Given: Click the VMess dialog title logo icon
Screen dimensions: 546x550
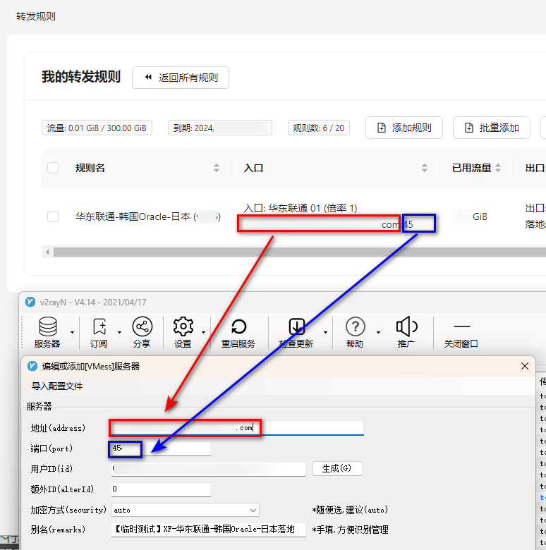Looking at the screenshot, I should (32, 366).
